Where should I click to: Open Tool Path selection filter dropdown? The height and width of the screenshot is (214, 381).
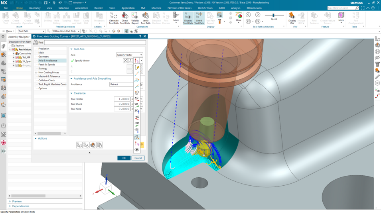(x=32, y=31)
